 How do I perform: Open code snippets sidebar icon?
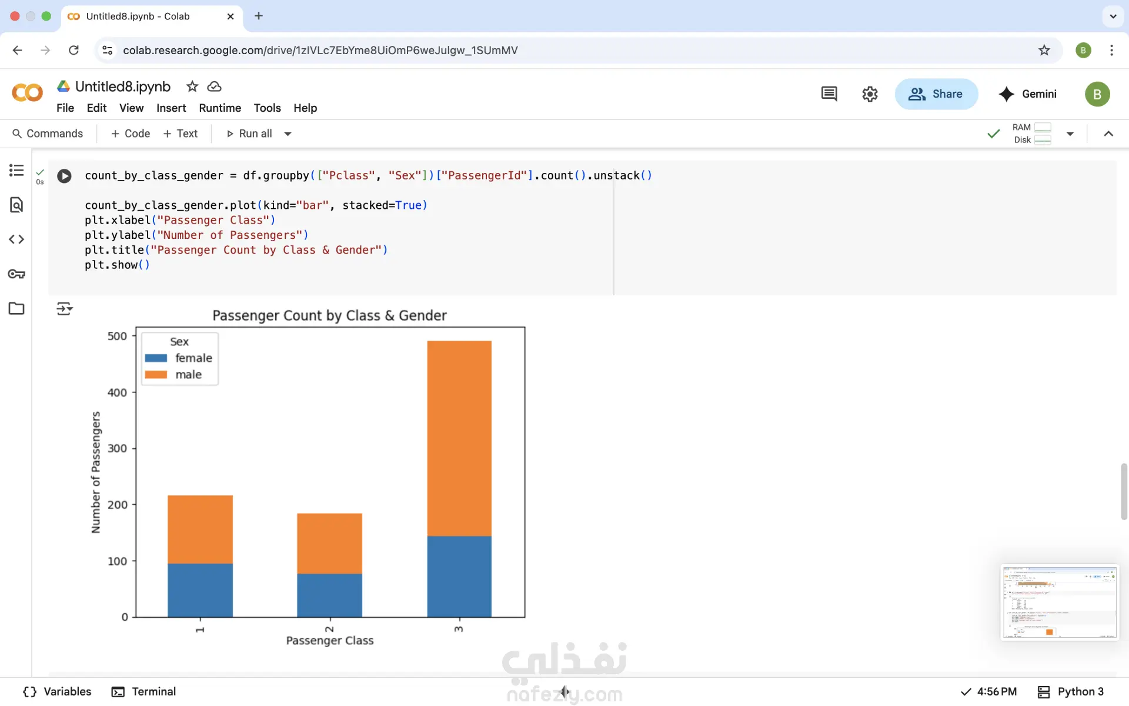tap(16, 239)
